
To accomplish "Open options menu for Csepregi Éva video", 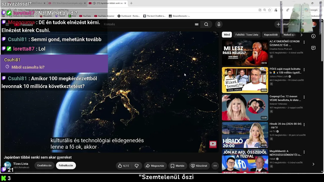I will (x=304, y=97).
